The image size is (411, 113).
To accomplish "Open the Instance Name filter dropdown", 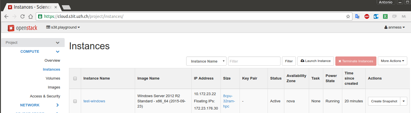I will tap(206, 61).
